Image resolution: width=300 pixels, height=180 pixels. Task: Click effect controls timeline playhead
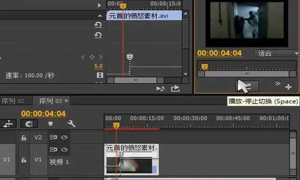123,6
